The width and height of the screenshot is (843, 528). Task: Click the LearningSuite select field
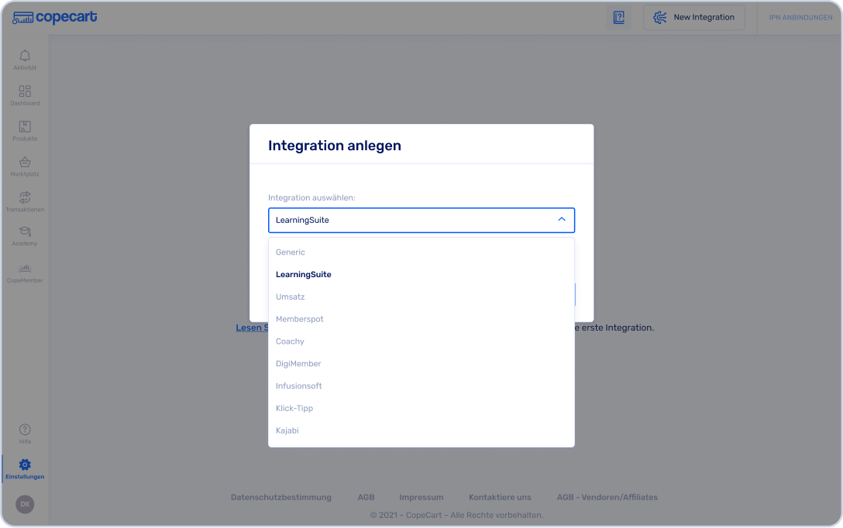421,220
